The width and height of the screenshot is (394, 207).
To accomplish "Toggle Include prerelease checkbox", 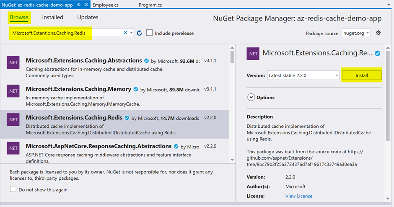I will 150,33.
